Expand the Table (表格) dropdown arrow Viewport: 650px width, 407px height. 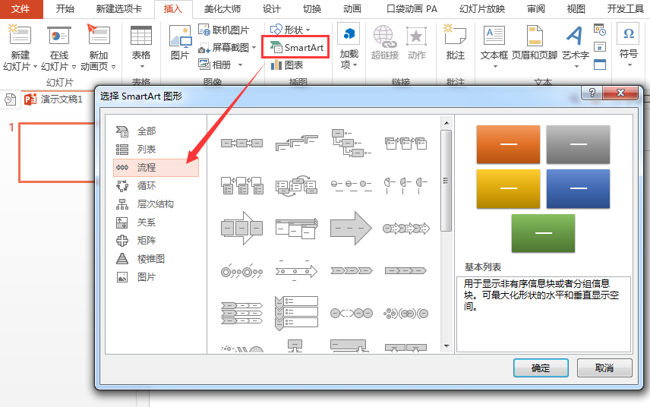(x=141, y=66)
